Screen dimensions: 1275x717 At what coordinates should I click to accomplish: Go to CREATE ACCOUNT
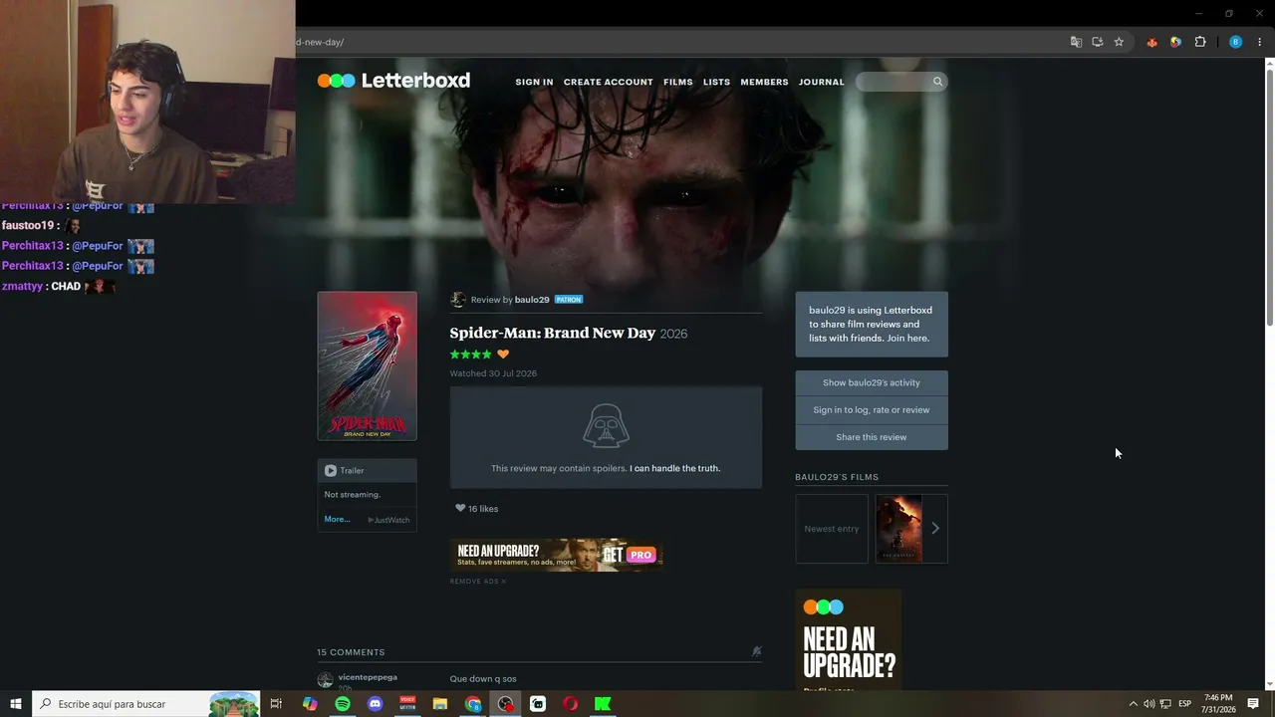(609, 82)
